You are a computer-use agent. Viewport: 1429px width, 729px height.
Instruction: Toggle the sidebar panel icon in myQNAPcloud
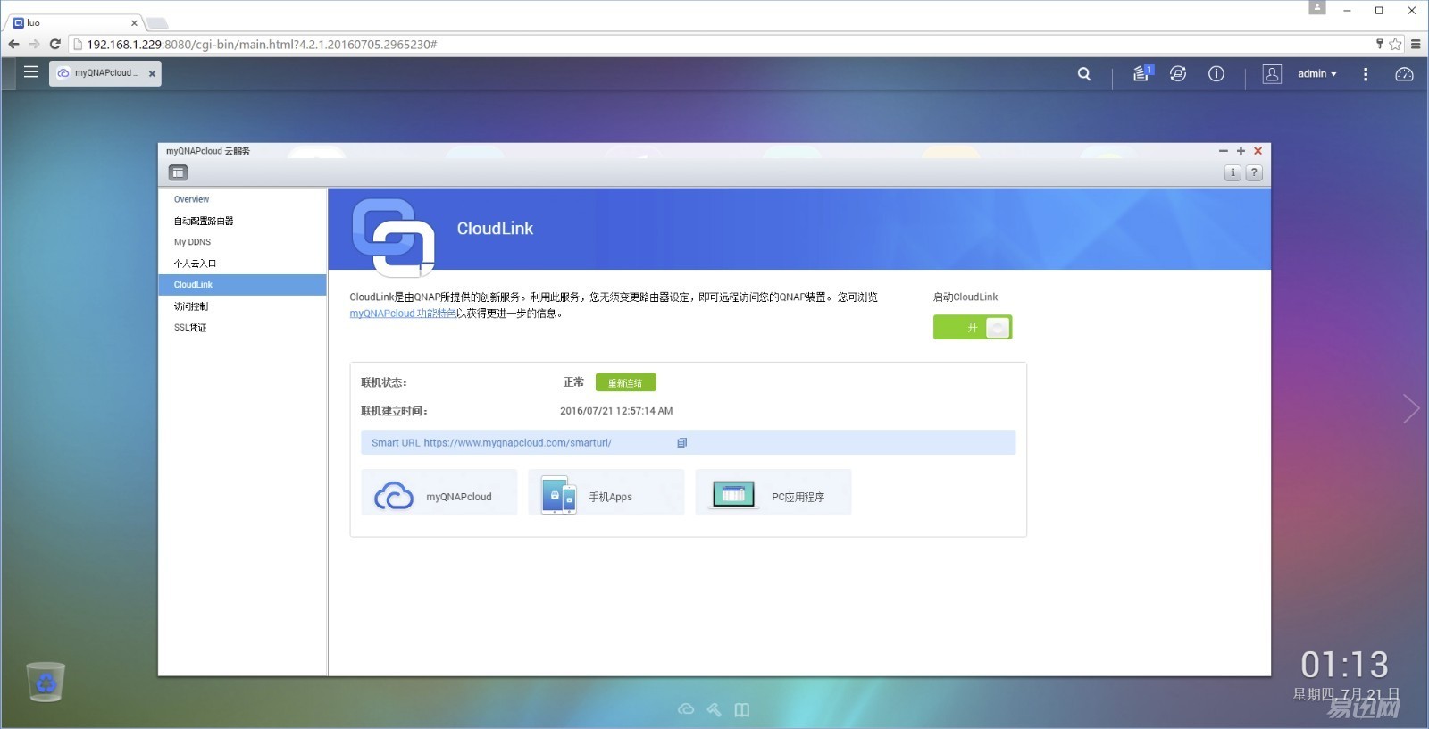[x=178, y=172]
